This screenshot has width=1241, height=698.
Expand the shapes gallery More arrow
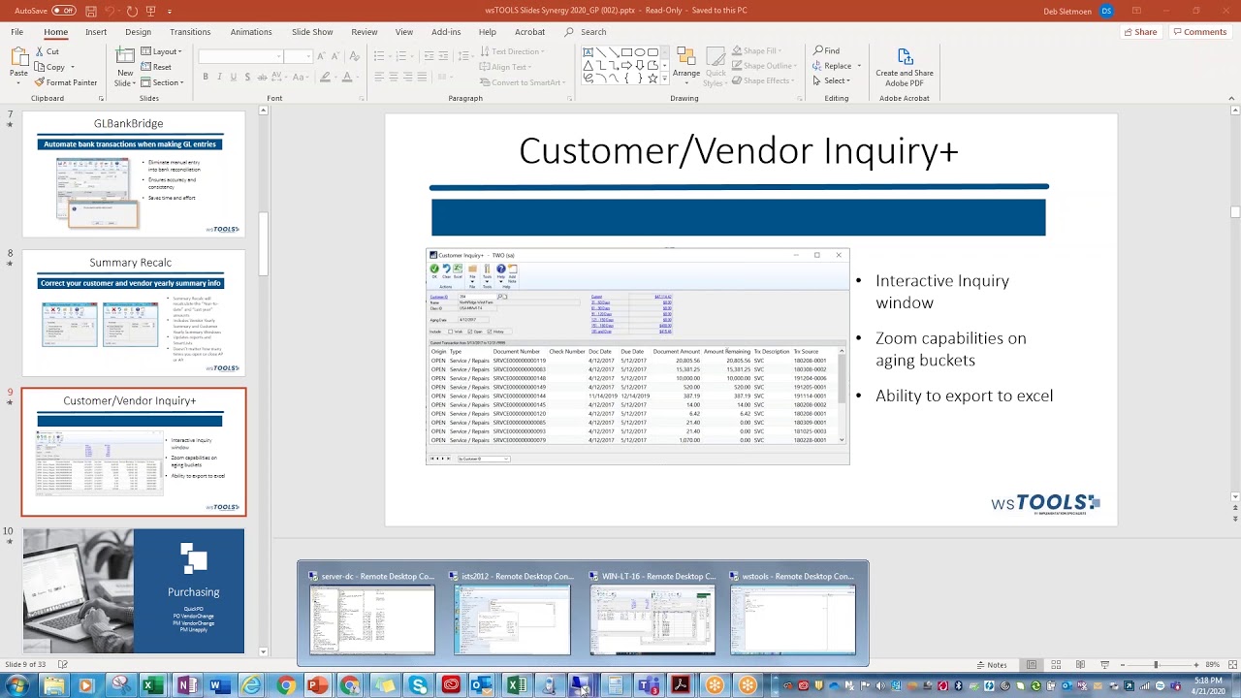pyautogui.click(x=666, y=78)
